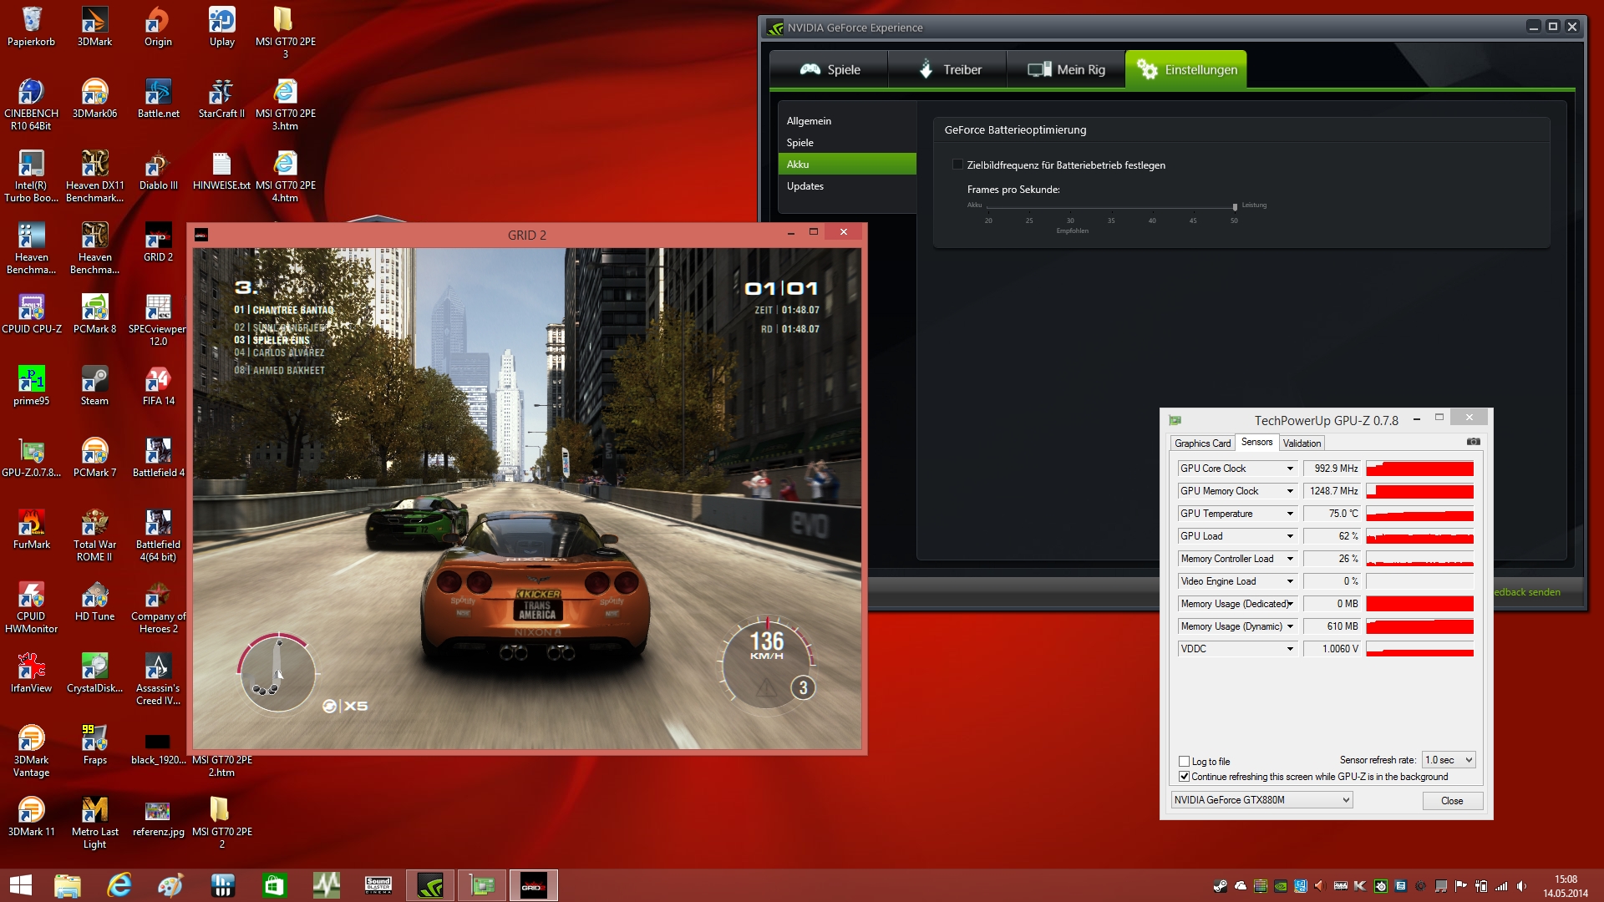Open the Validation tab in GPU-Z
The width and height of the screenshot is (1604, 902).
click(1302, 443)
